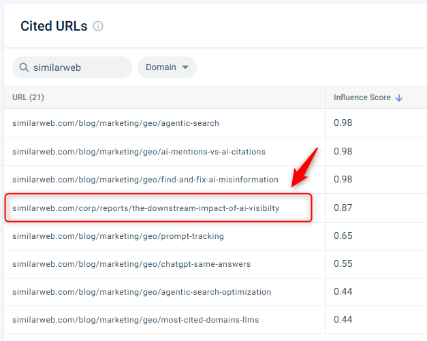Click the search magnifier icon
Viewport: 427px width, 341px height.
click(x=24, y=67)
